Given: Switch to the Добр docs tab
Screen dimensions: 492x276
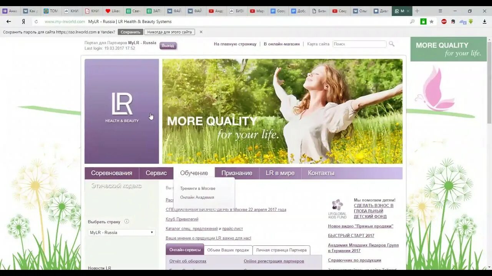Looking at the screenshot, I should [298, 11].
